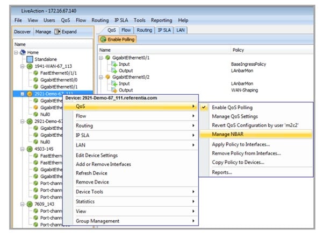Click the Expand toolbar icon
323x238 pixels.
point(58,32)
